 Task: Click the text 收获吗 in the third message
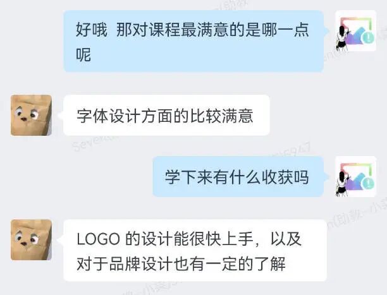(x=285, y=177)
